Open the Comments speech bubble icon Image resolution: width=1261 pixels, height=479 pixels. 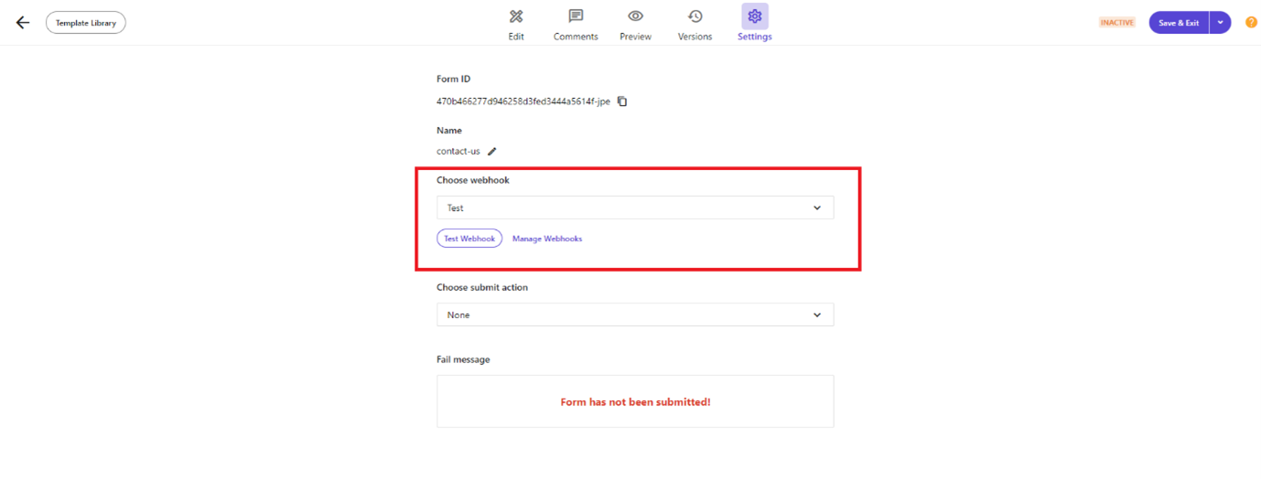tap(576, 16)
